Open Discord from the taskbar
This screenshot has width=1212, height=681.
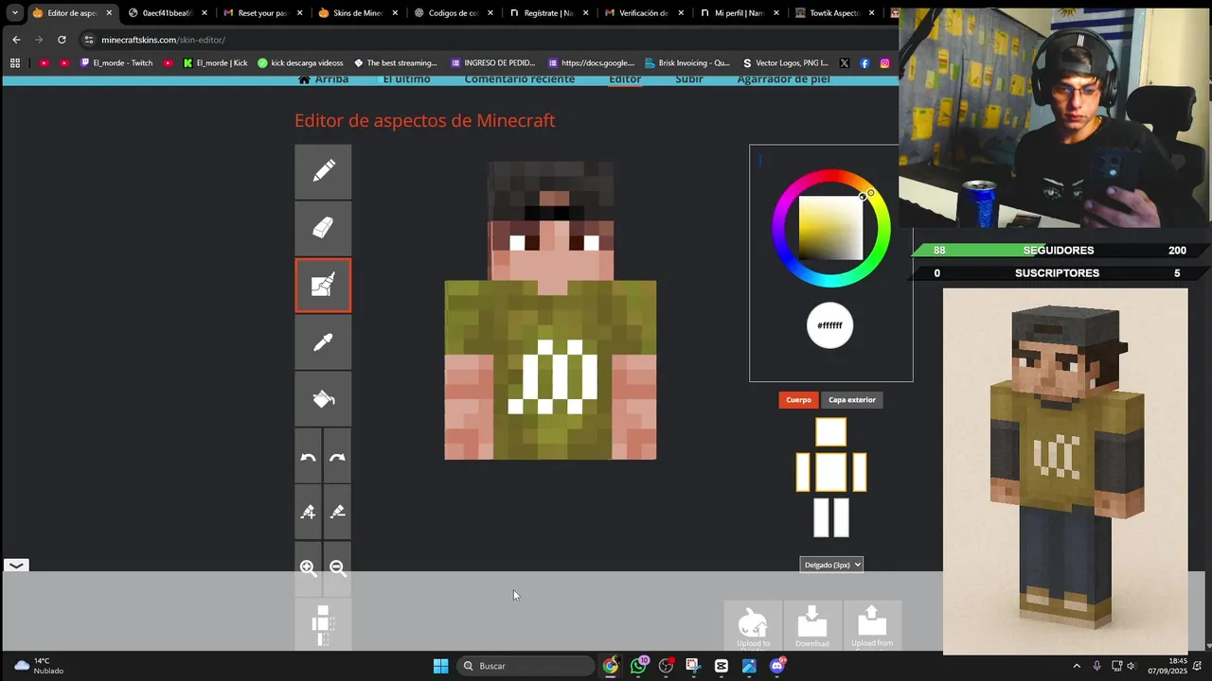(x=777, y=666)
